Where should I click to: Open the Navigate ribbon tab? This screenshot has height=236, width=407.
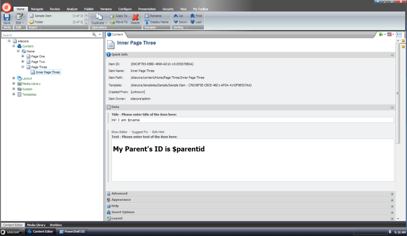[x=37, y=9]
